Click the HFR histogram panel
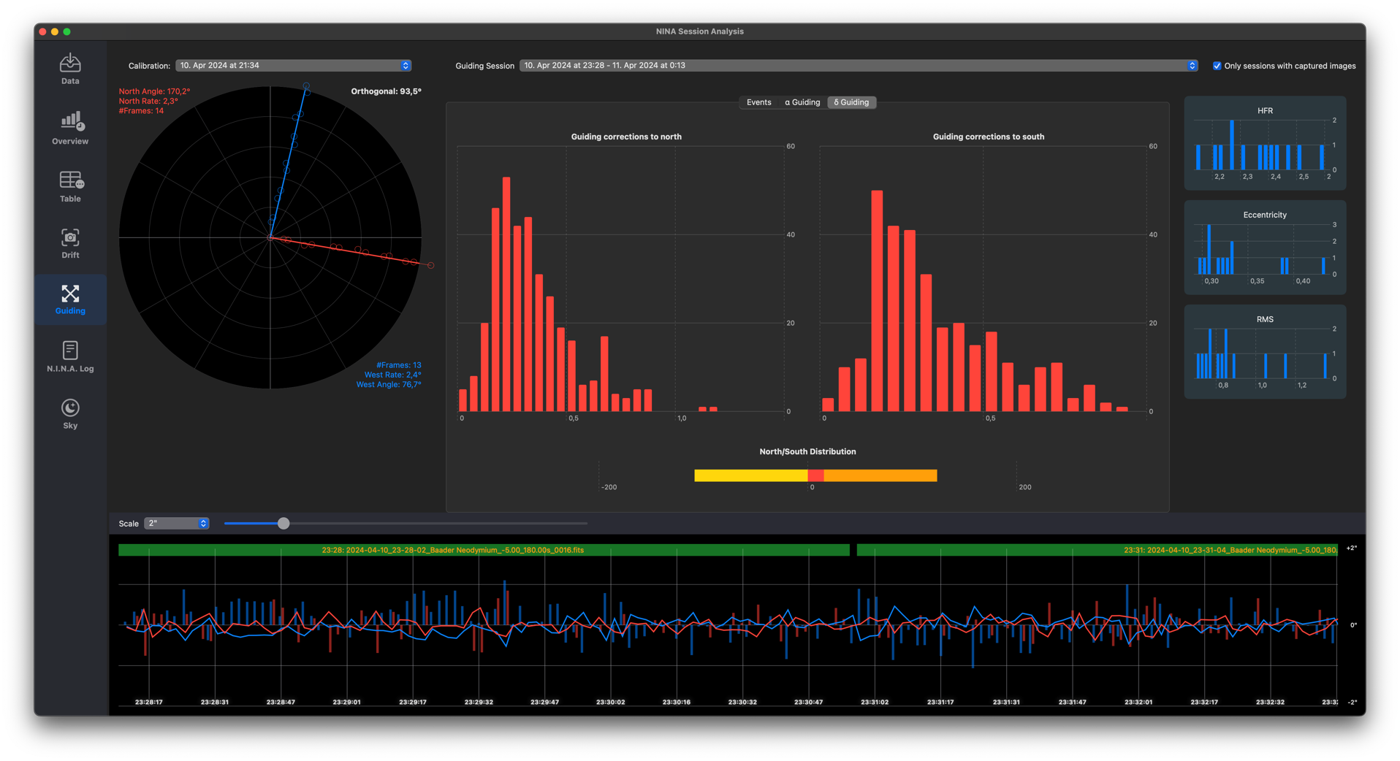The height and width of the screenshot is (761, 1400). tap(1264, 143)
